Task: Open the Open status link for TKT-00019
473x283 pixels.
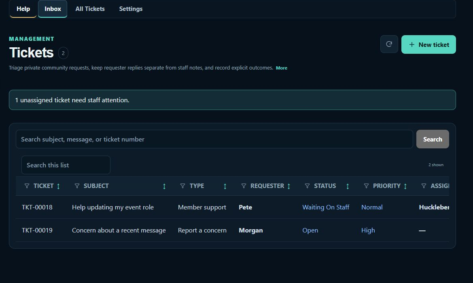Action: [x=310, y=230]
